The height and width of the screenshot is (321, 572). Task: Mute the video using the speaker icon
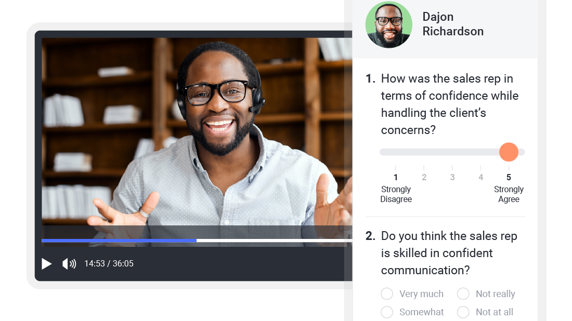[x=69, y=264]
